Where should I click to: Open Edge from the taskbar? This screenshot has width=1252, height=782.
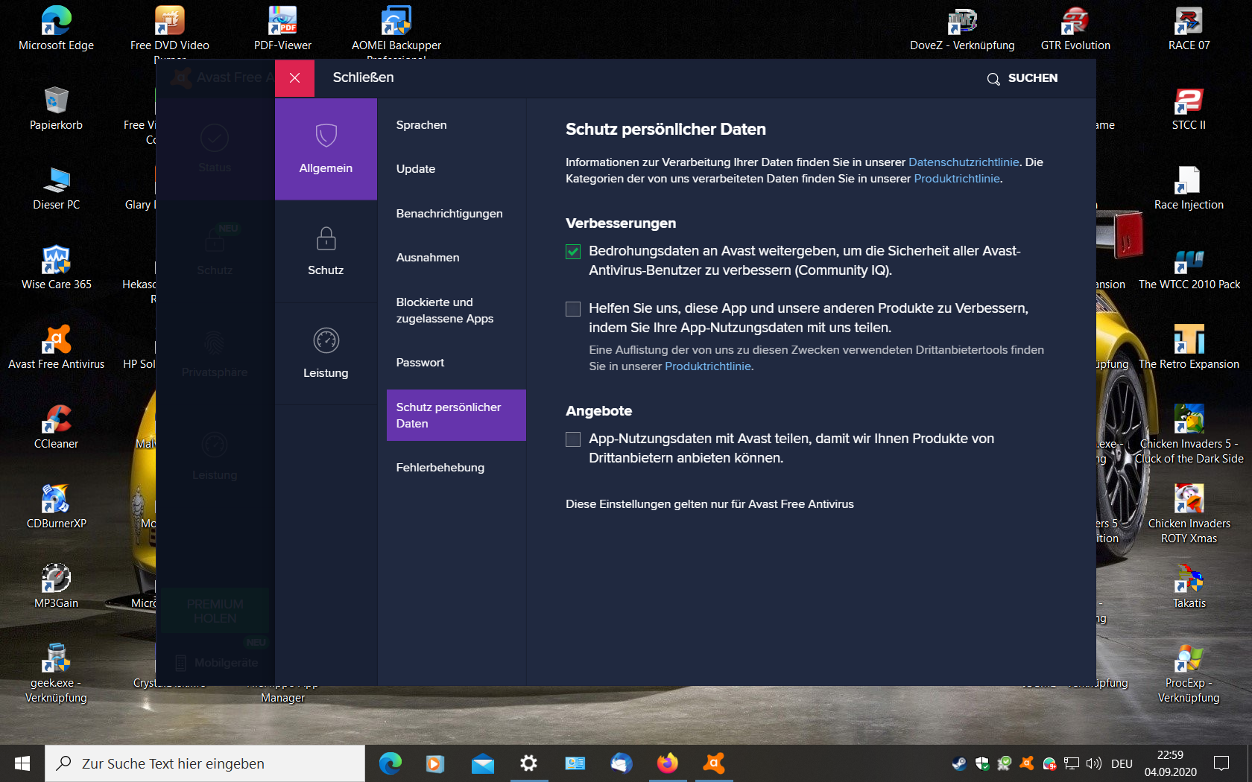coord(390,763)
